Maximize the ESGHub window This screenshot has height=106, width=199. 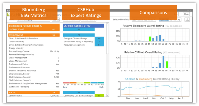pyautogui.click(x=188, y=10)
